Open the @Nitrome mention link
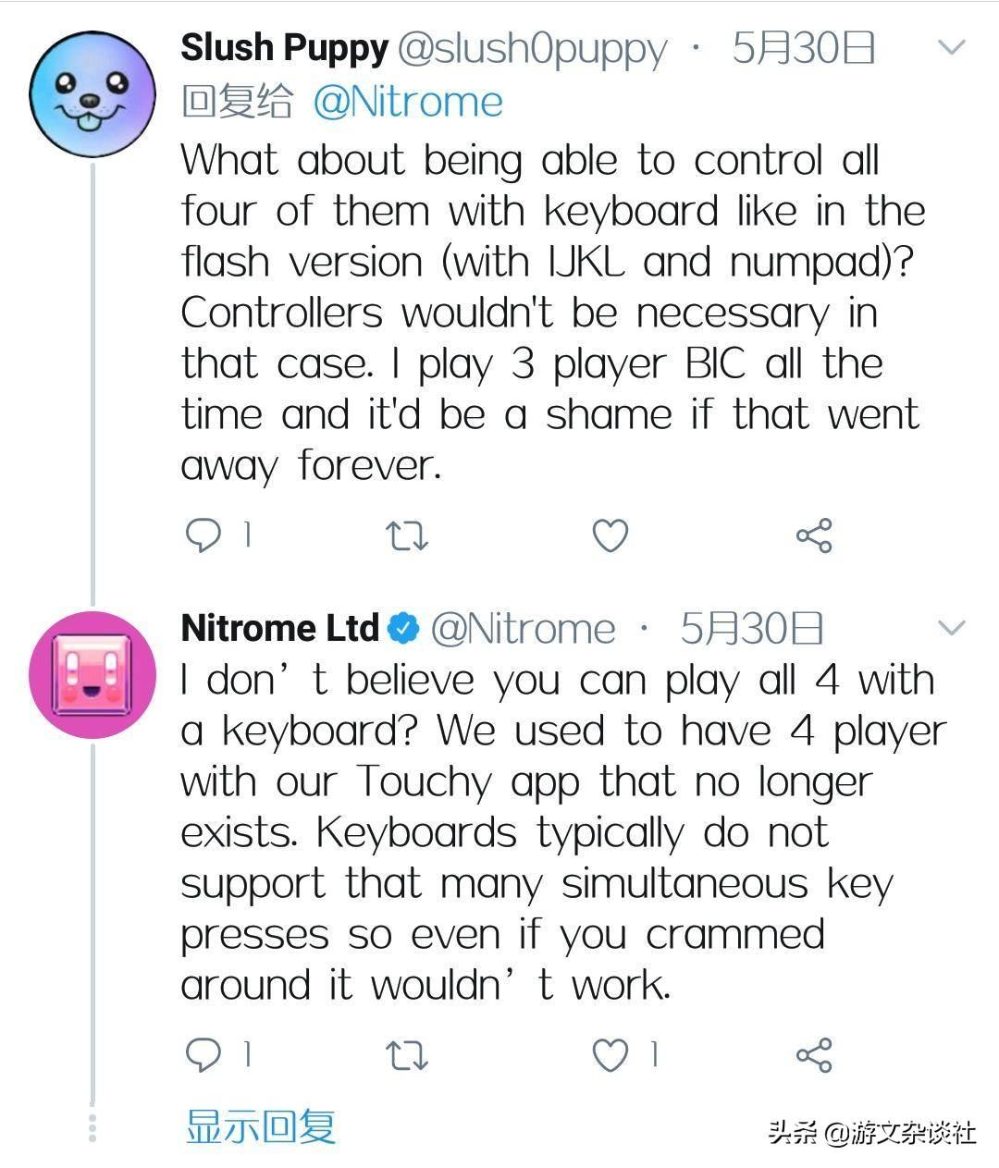The image size is (999, 1168). click(x=408, y=102)
